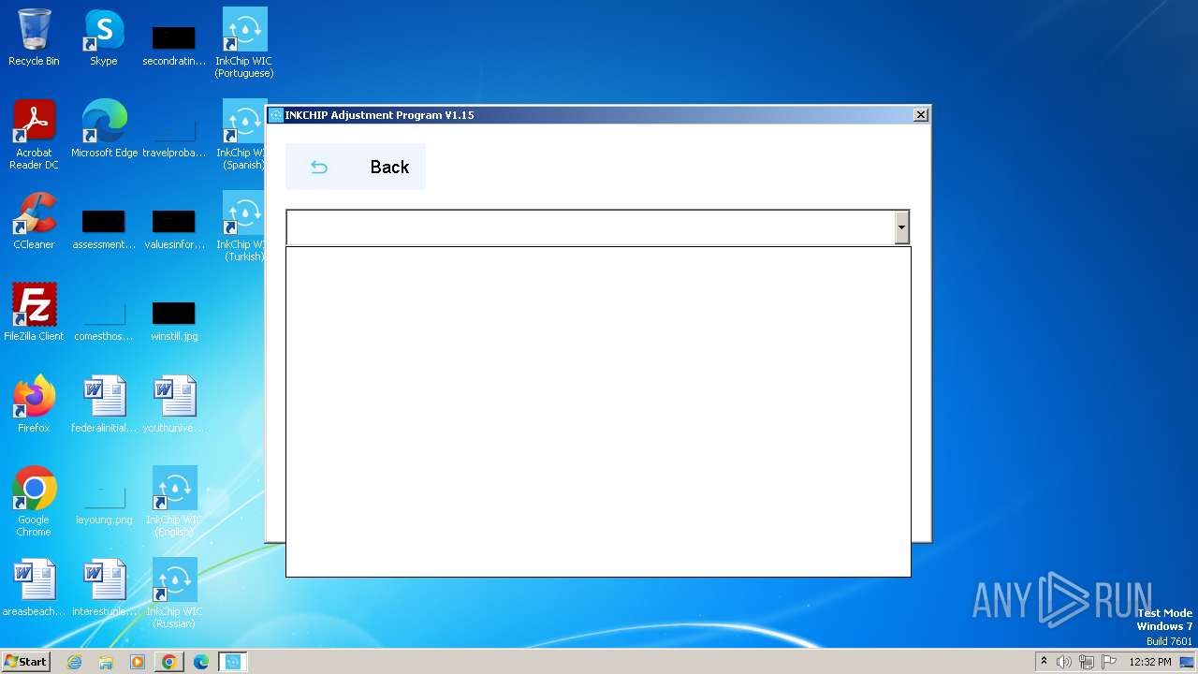Screen dimensions: 1198x674
Task: Select the InkChip taskbar button
Action: click(233, 662)
